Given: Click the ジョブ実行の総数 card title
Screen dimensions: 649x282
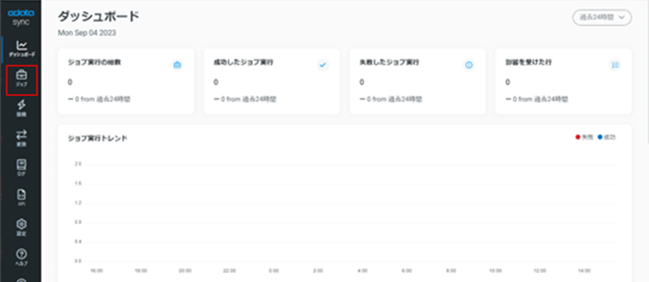Looking at the screenshot, I should pos(95,62).
